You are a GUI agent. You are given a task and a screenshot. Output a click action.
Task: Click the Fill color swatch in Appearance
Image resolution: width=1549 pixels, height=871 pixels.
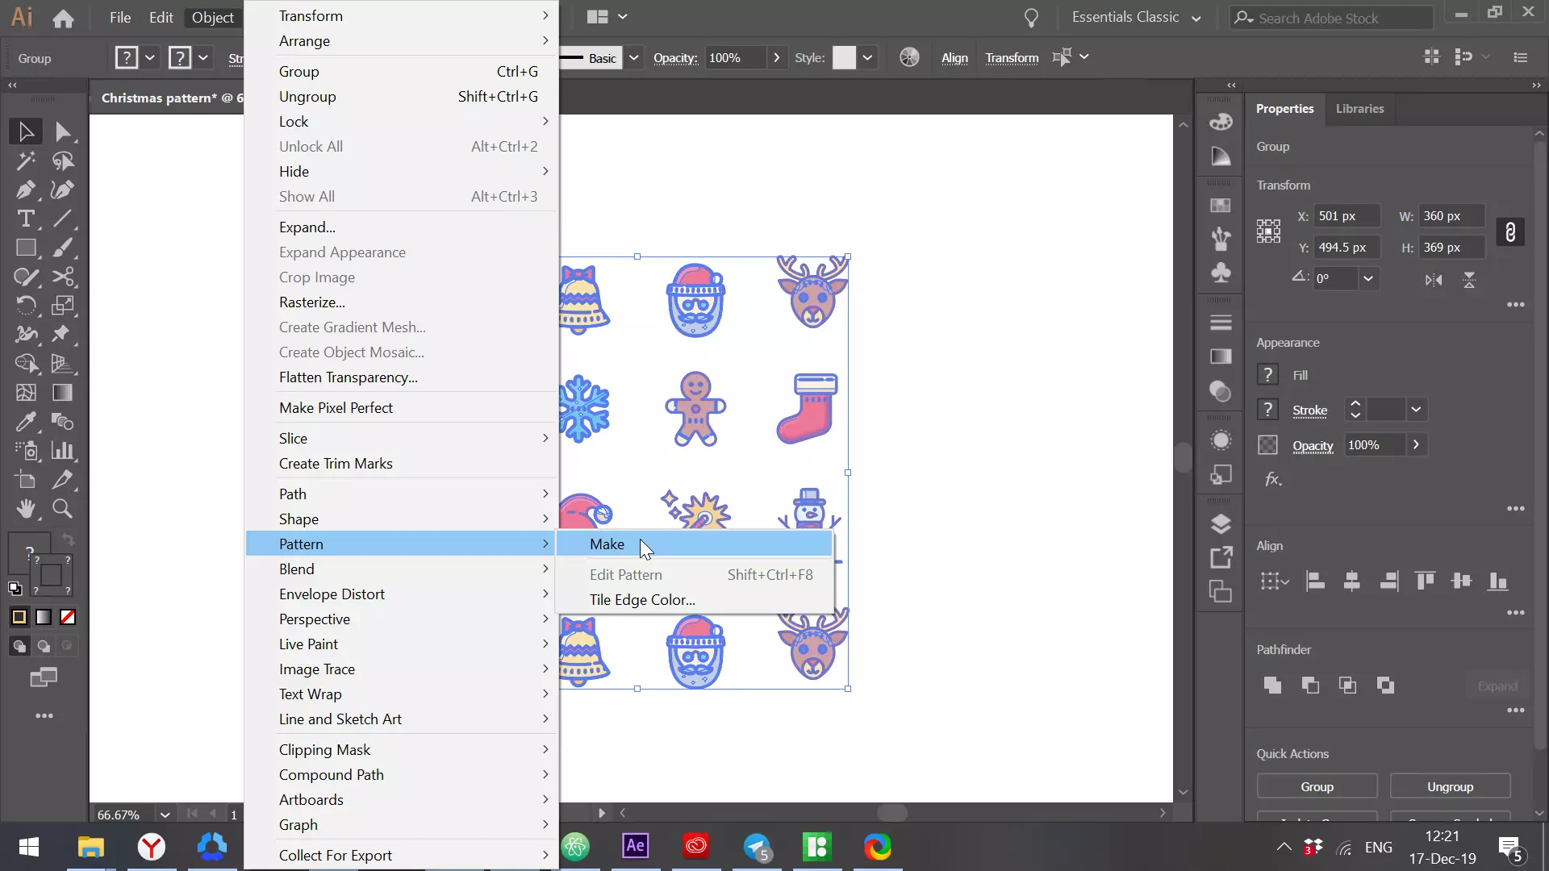pos(1267,375)
